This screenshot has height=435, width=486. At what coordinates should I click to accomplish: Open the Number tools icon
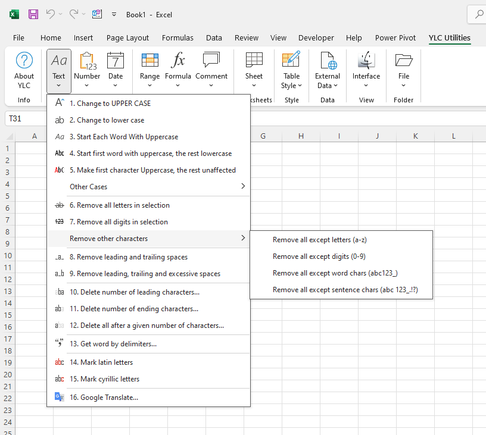(87, 61)
